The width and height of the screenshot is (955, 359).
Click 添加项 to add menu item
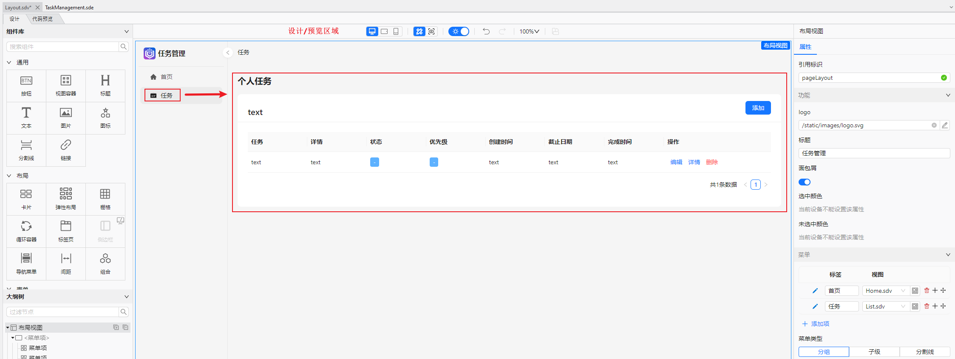(x=816, y=324)
